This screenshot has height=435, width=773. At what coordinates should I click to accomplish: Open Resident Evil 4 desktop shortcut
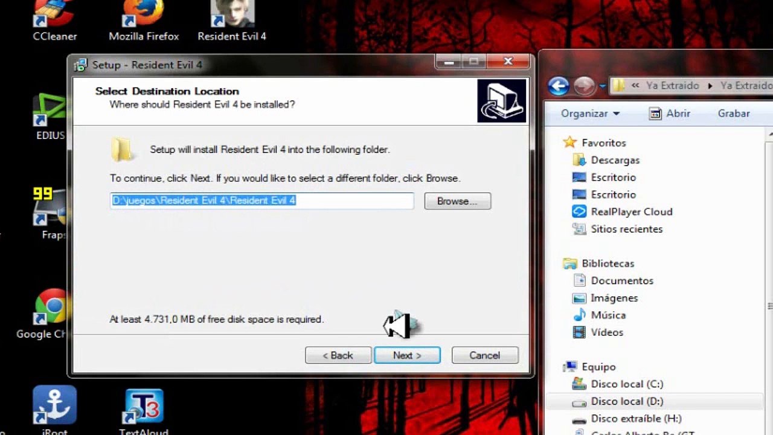click(232, 21)
